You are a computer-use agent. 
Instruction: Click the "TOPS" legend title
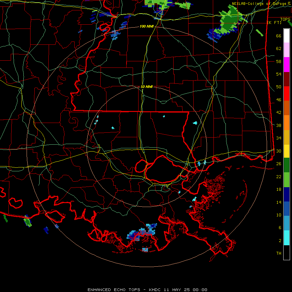pos(285,19)
